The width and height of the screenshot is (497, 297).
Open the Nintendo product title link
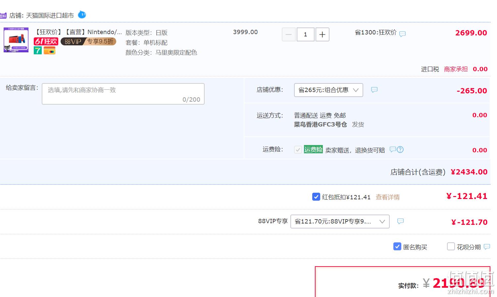(x=79, y=32)
